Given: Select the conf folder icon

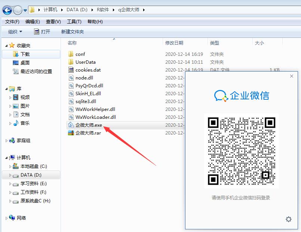Looking at the screenshot, I should pos(71,54).
